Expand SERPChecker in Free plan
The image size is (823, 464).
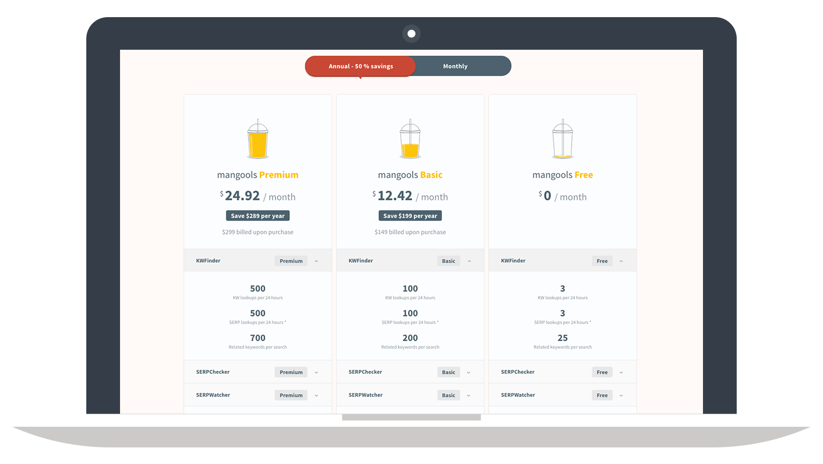[x=621, y=373]
